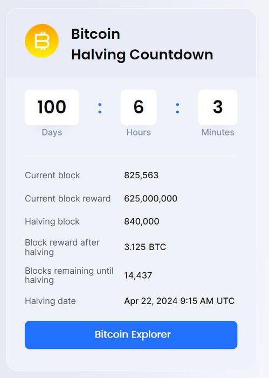Click the current block value 825,563

pos(141,175)
